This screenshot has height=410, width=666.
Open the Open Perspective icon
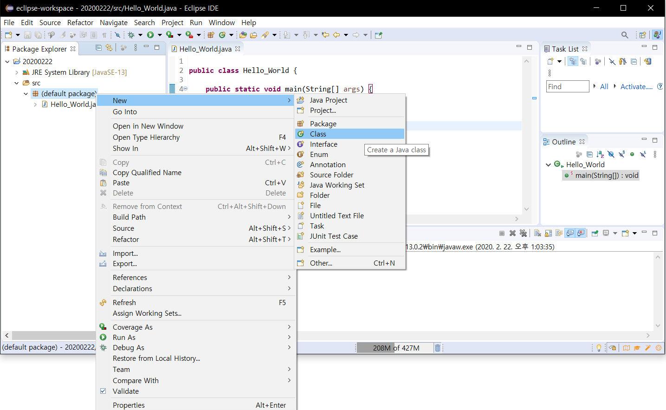[643, 35]
